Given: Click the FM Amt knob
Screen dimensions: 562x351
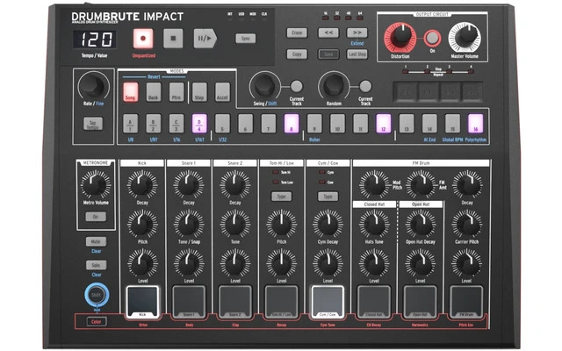Looking at the screenshot, I should point(421,184).
